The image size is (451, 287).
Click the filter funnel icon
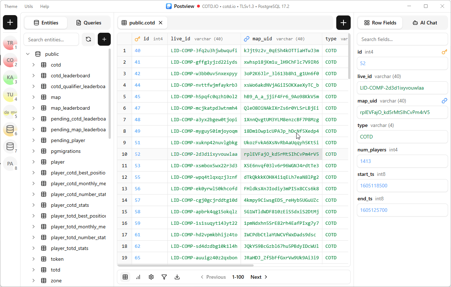click(x=164, y=277)
